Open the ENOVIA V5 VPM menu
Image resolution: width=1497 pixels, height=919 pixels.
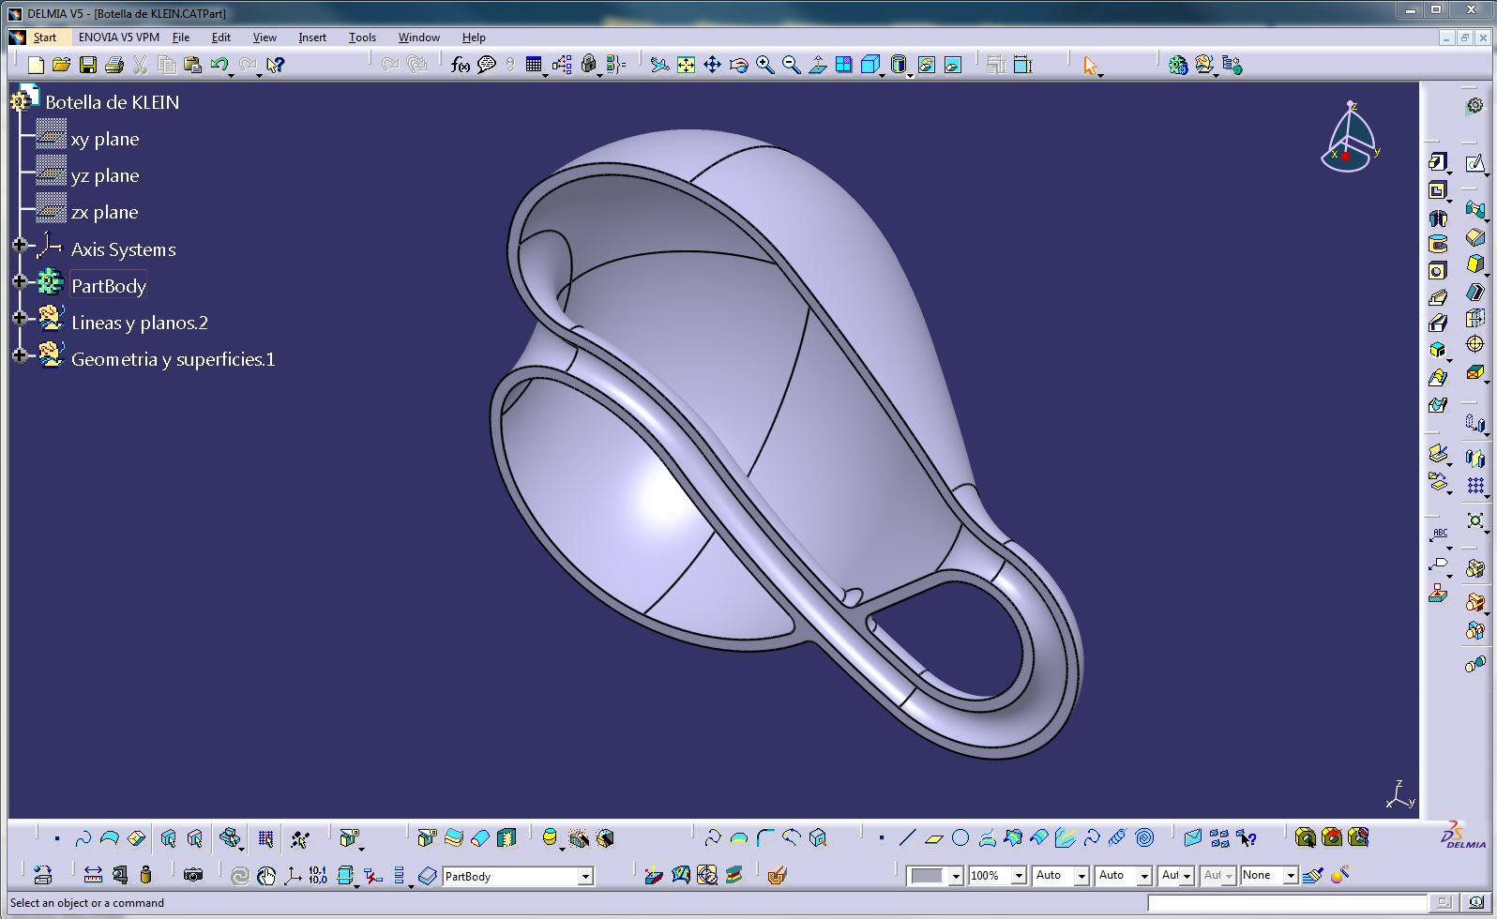click(x=119, y=38)
